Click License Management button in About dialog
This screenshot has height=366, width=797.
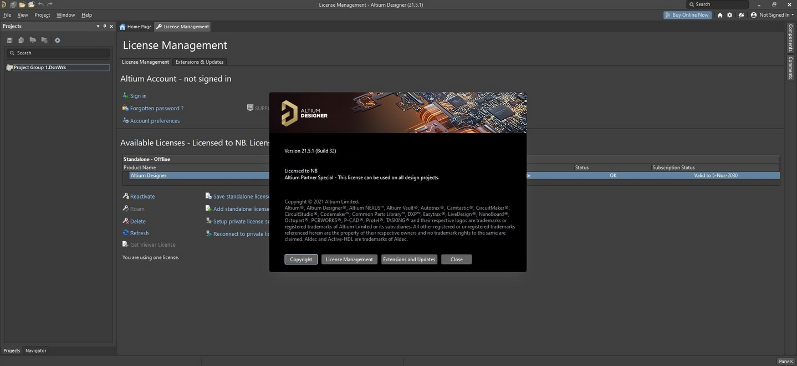[349, 260]
